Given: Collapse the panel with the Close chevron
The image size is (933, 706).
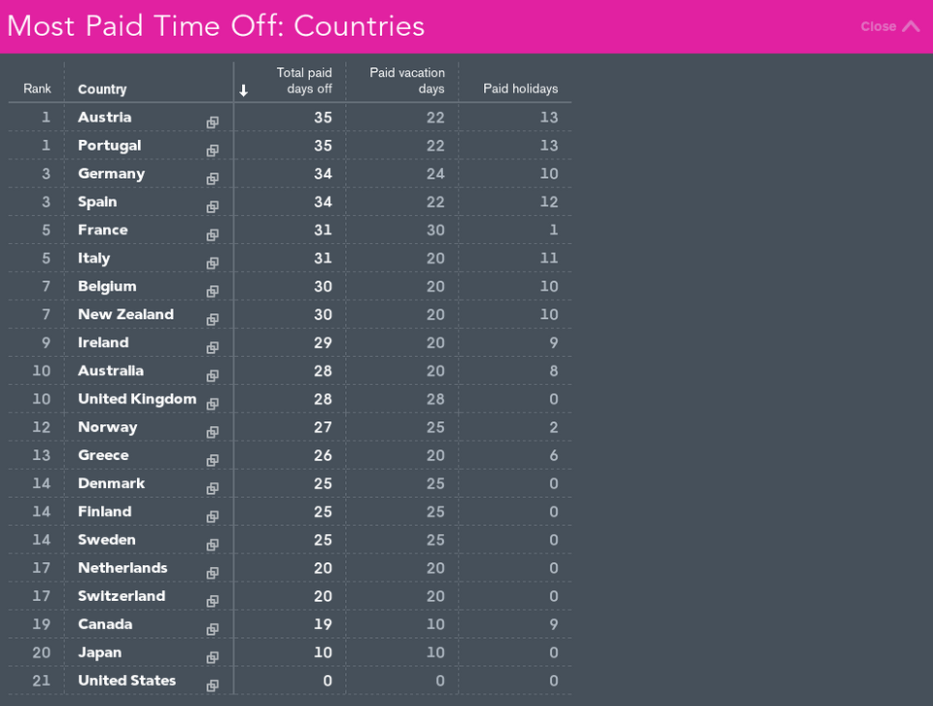Looking at the screenshot, I should pos(890,26).
